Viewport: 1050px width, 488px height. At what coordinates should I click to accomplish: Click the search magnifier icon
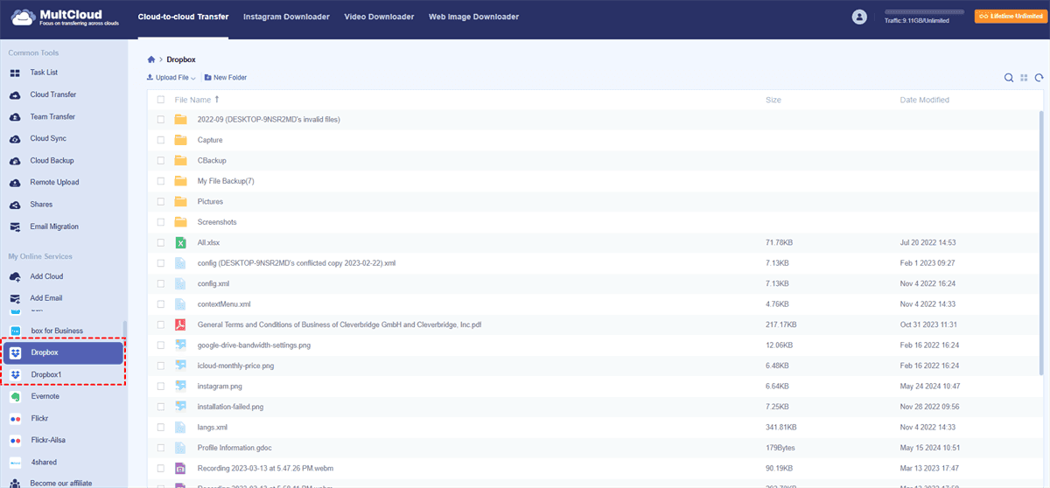click(x=1009, y=78)
